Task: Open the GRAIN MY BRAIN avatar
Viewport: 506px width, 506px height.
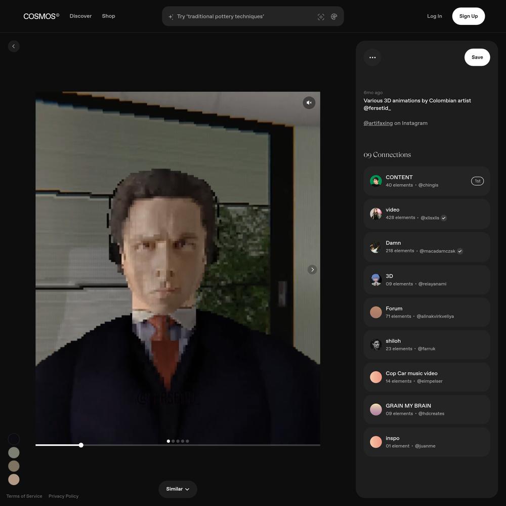Action: (x=375, y=409)
